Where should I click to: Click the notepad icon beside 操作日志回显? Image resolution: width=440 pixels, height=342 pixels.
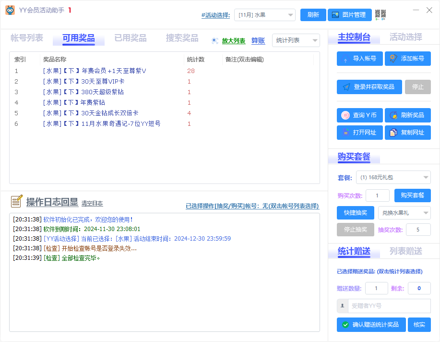(17, 201)
